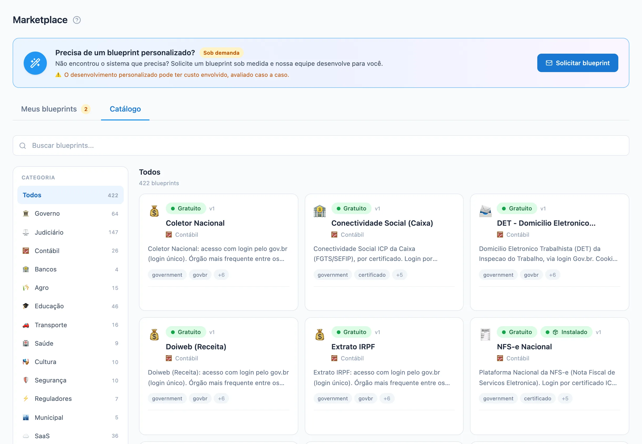This screenshot has height=444, width=642.
Task: Click the money bag icon on Coletor Nacional
Action: pyautogui.click(x=154, y=211)
